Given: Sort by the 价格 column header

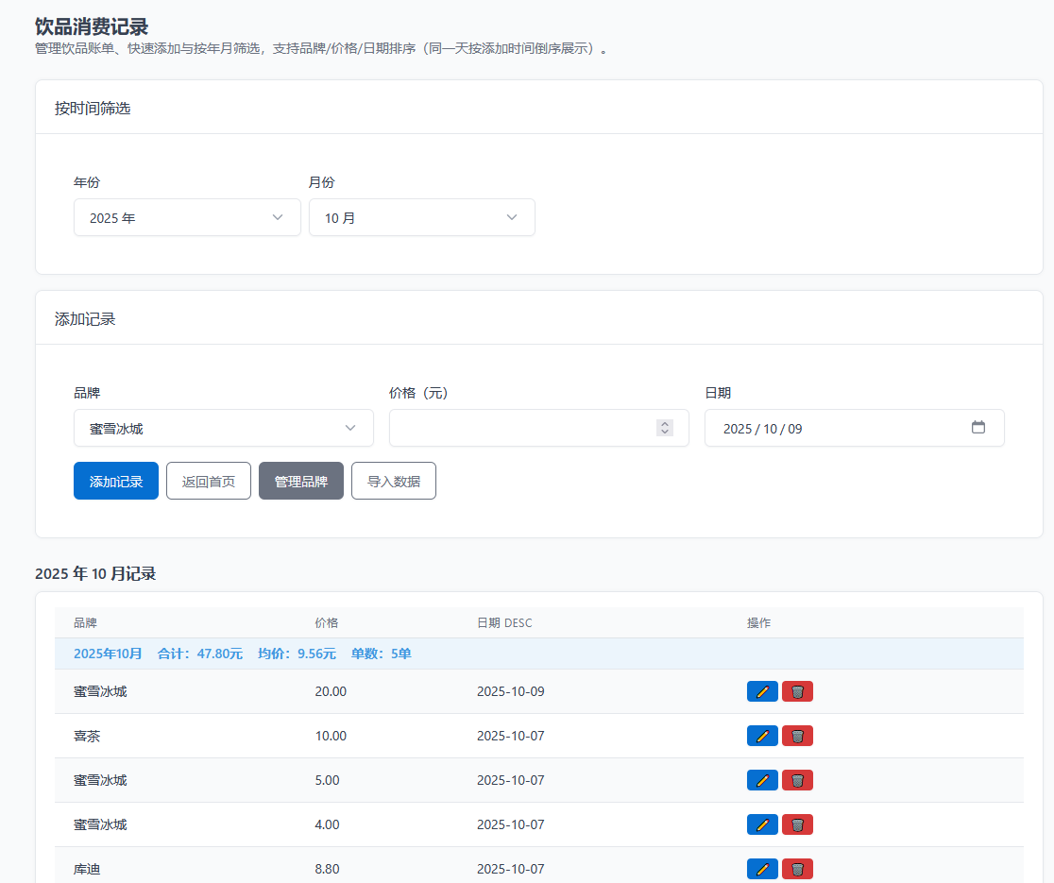Looking at the screenshot, I should (327, 623).
